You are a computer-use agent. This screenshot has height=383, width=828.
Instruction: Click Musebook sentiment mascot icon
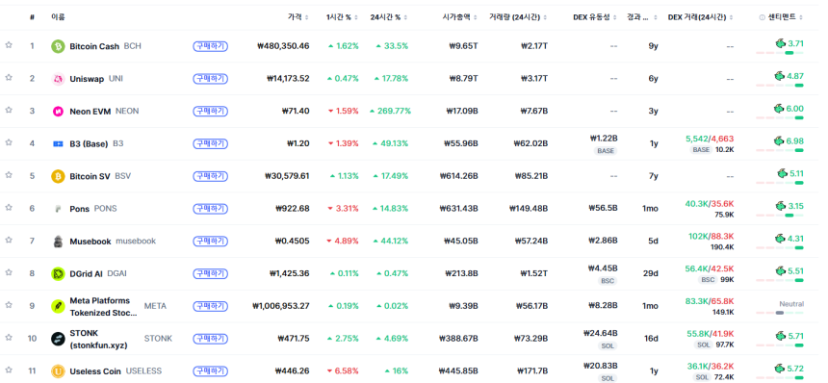(781, 239)
